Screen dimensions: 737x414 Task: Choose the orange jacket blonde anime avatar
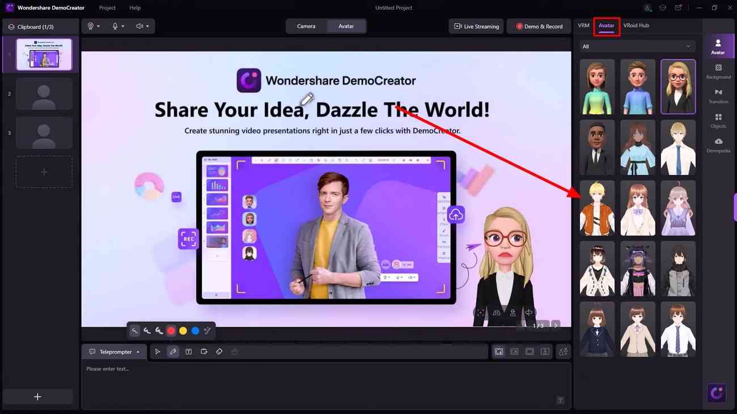coord(597,208)
